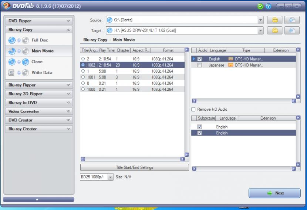This screenshot has width=307, height=210.
Task: Expand the Blu-ray to DVD section
Action: click(x=39, y=103)
